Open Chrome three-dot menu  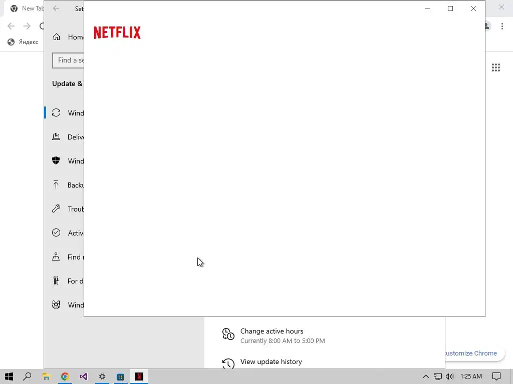[502, 26]
